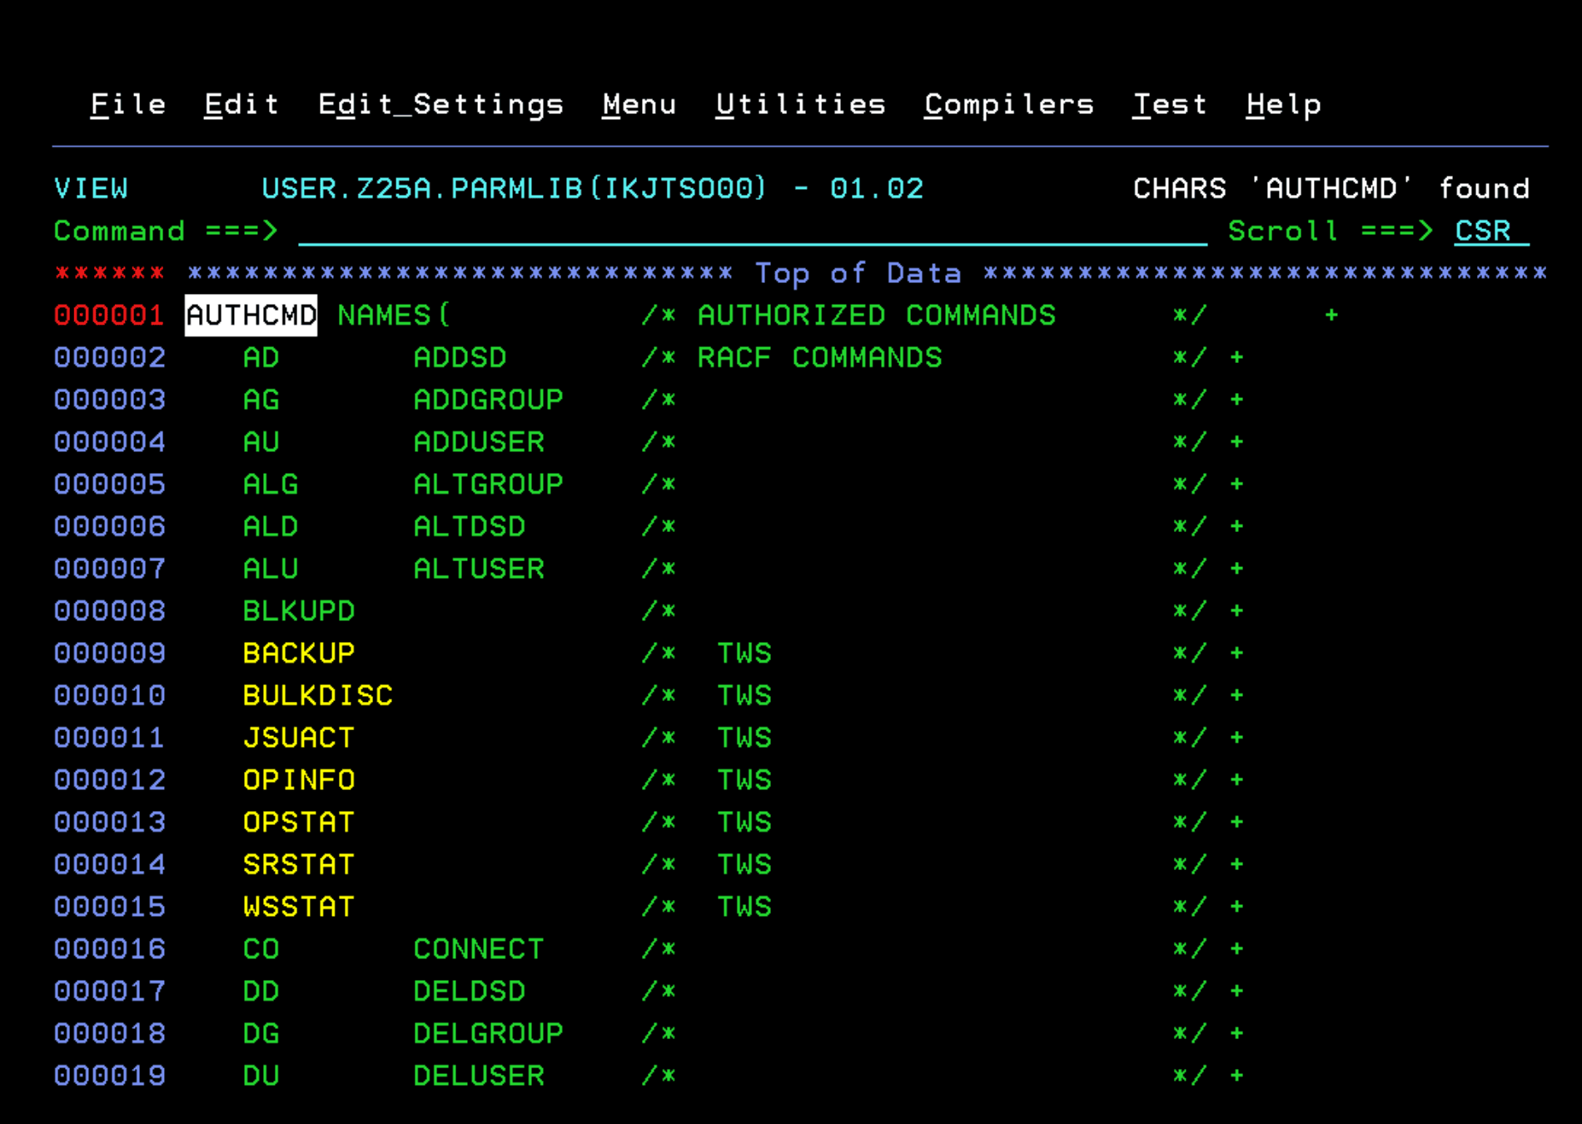
Task: Open the Utilities menu
Action: [800, 105]
